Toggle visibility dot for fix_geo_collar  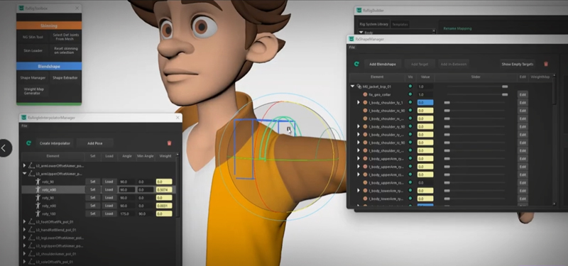click(410, 94)
